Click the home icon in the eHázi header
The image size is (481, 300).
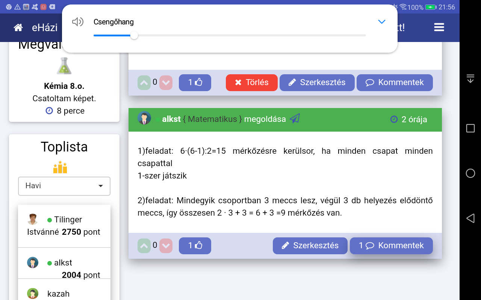(x=18, y=27)
